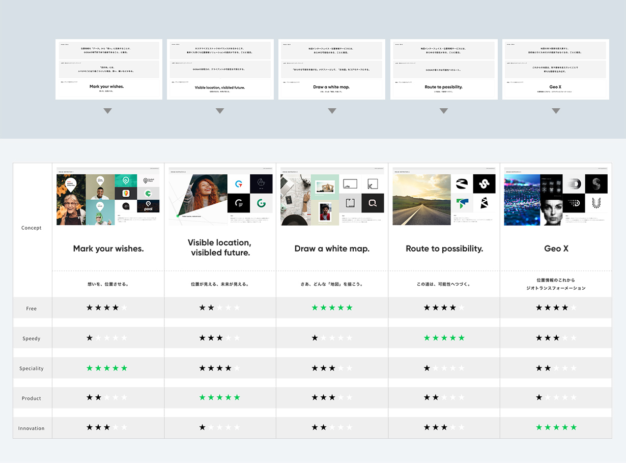
Task: Click the Geo X star rating in the Speedy row
Action: point(556,338)
